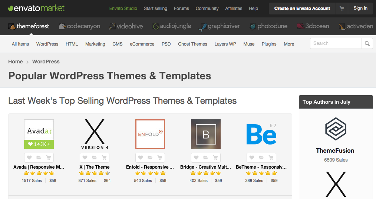Open the Muse category menu
This screenshot has width=376, height=199.
click(x=249, y=44)
